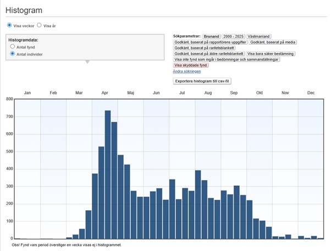Click the "Brunand" search parameter tag
Screen dimensions: 331x251
click(211, 36)
